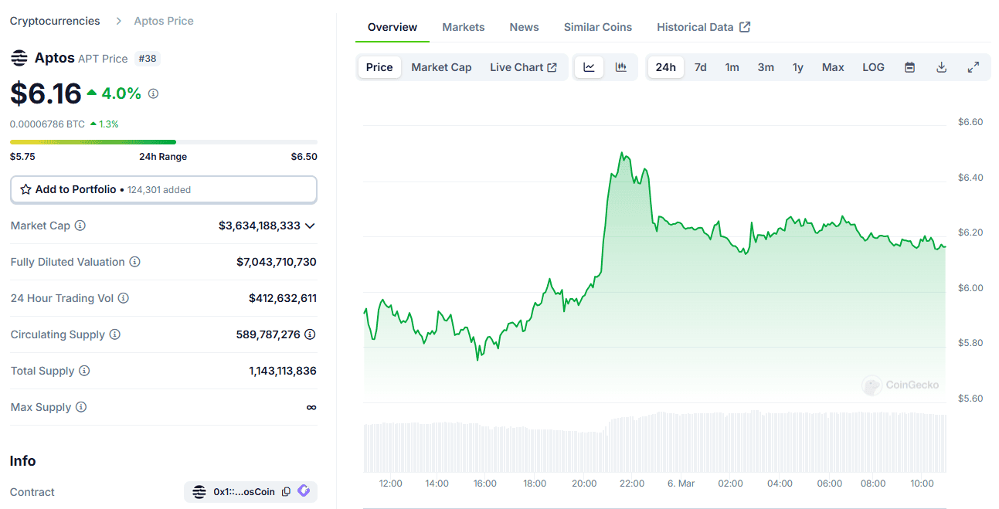
Task: Download the chart data
Action: tap(941, 67)
